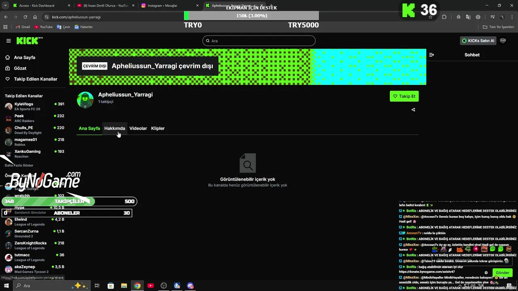Open the Videolar tab

click(x=138, y=128)
